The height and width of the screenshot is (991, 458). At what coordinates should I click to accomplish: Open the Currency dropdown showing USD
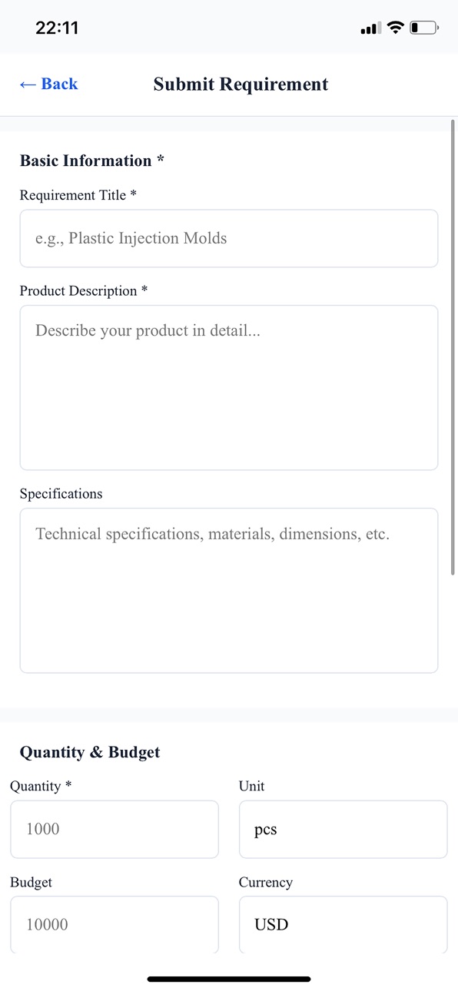click(x=343, y=924)
